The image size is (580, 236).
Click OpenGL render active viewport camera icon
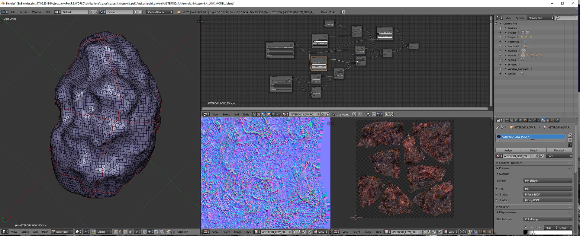coord(168,232)
